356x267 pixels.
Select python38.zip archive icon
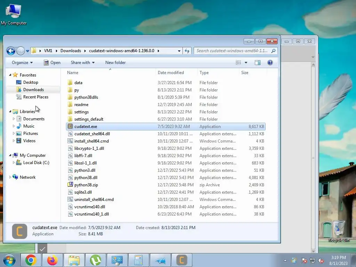(x=70, y=185)
